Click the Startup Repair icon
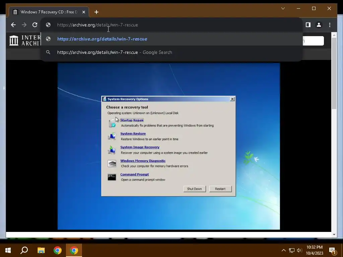 point(112,123)
